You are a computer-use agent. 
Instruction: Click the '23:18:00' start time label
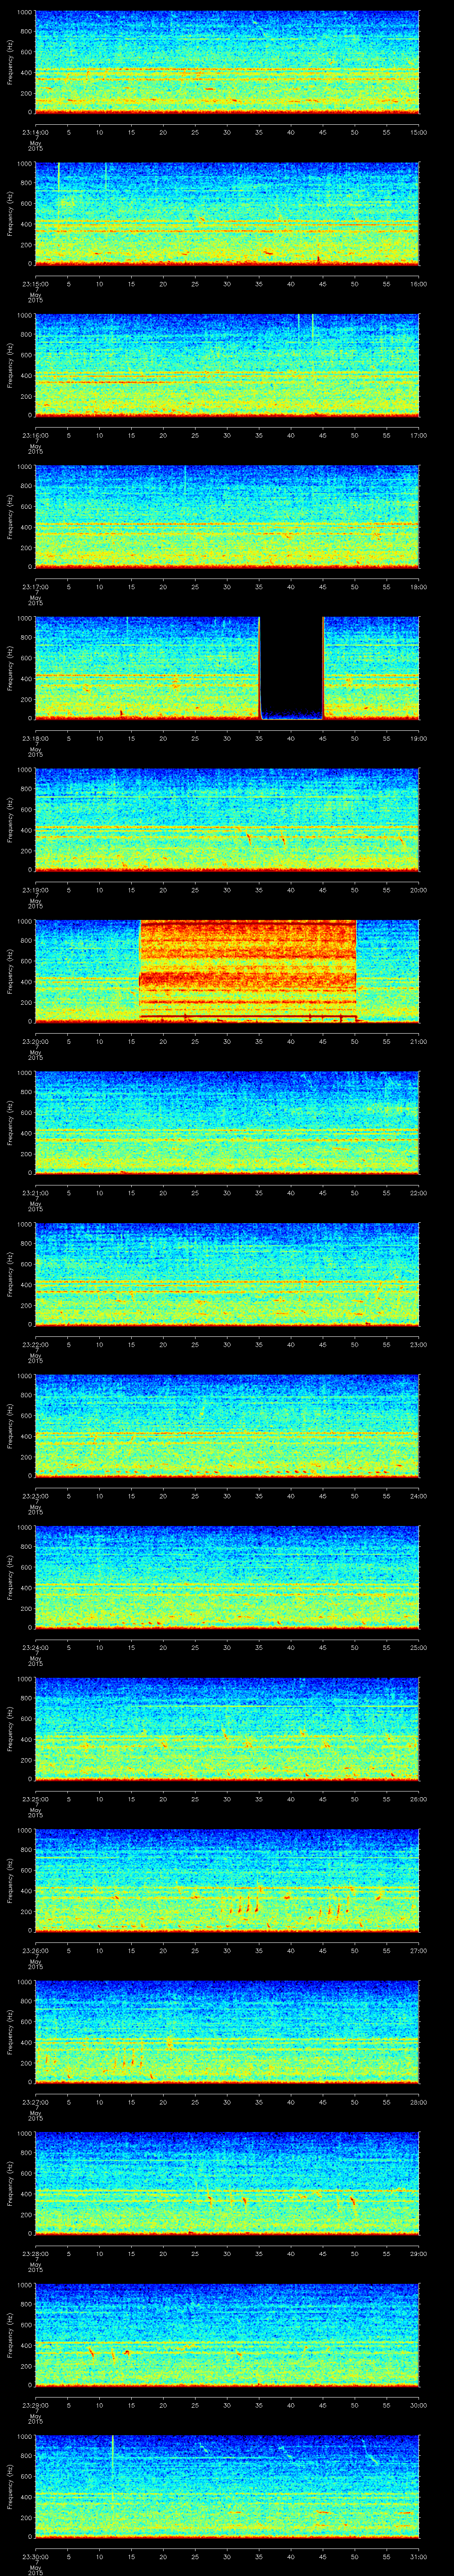coord(35,738)
